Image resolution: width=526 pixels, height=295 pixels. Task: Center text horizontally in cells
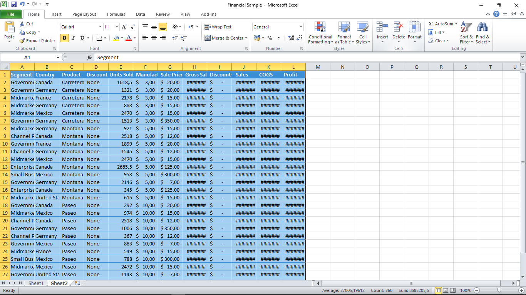154,38
